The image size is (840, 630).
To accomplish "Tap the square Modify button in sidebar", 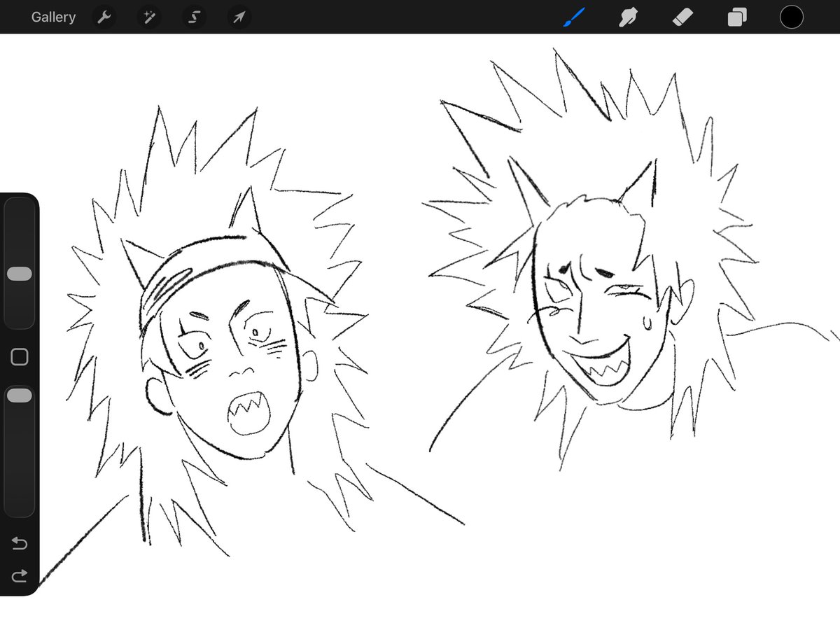I will tap(20, 357).
